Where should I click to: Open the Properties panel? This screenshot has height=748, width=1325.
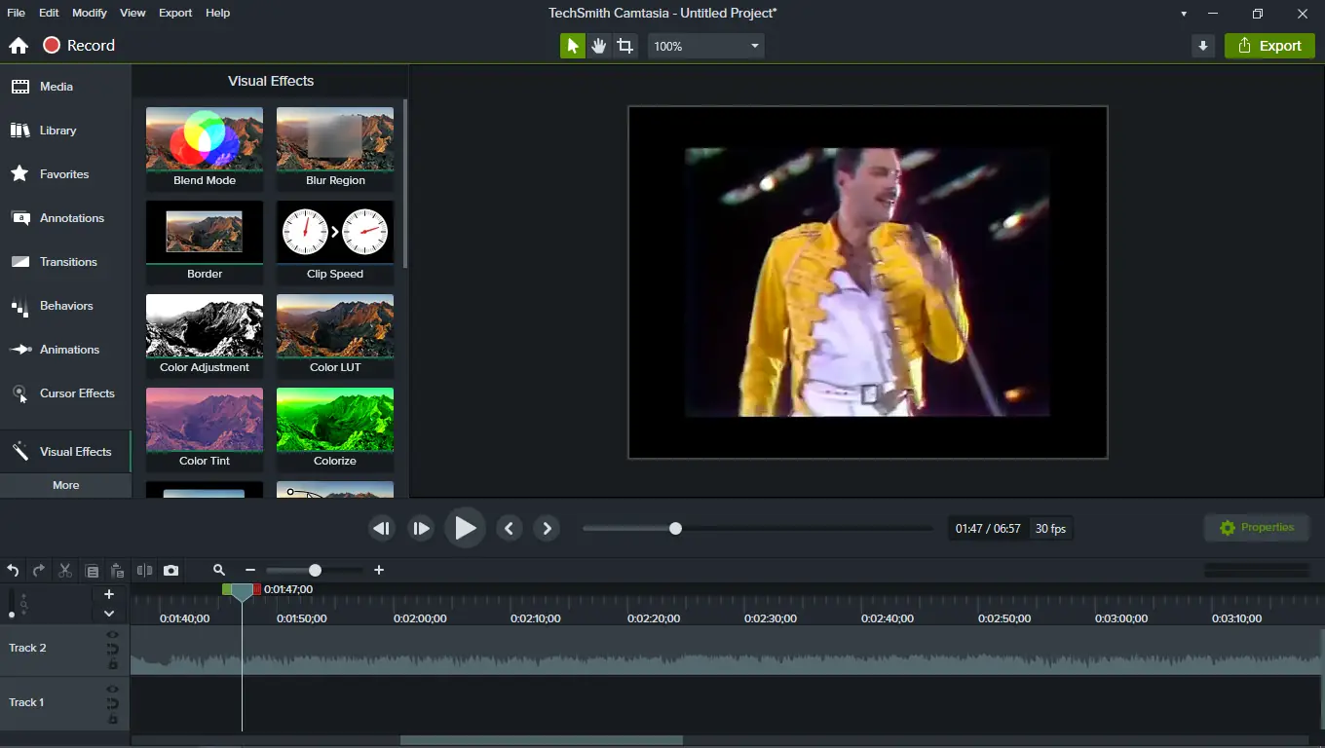click(x=1257, y=527)
